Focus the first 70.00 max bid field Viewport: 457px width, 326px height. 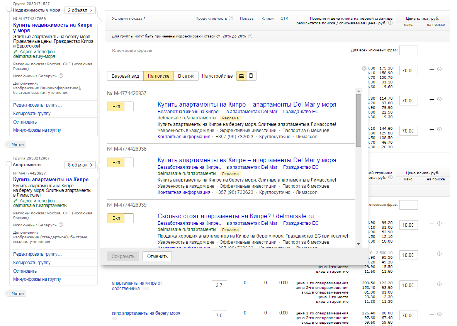[x=409, y=71]
